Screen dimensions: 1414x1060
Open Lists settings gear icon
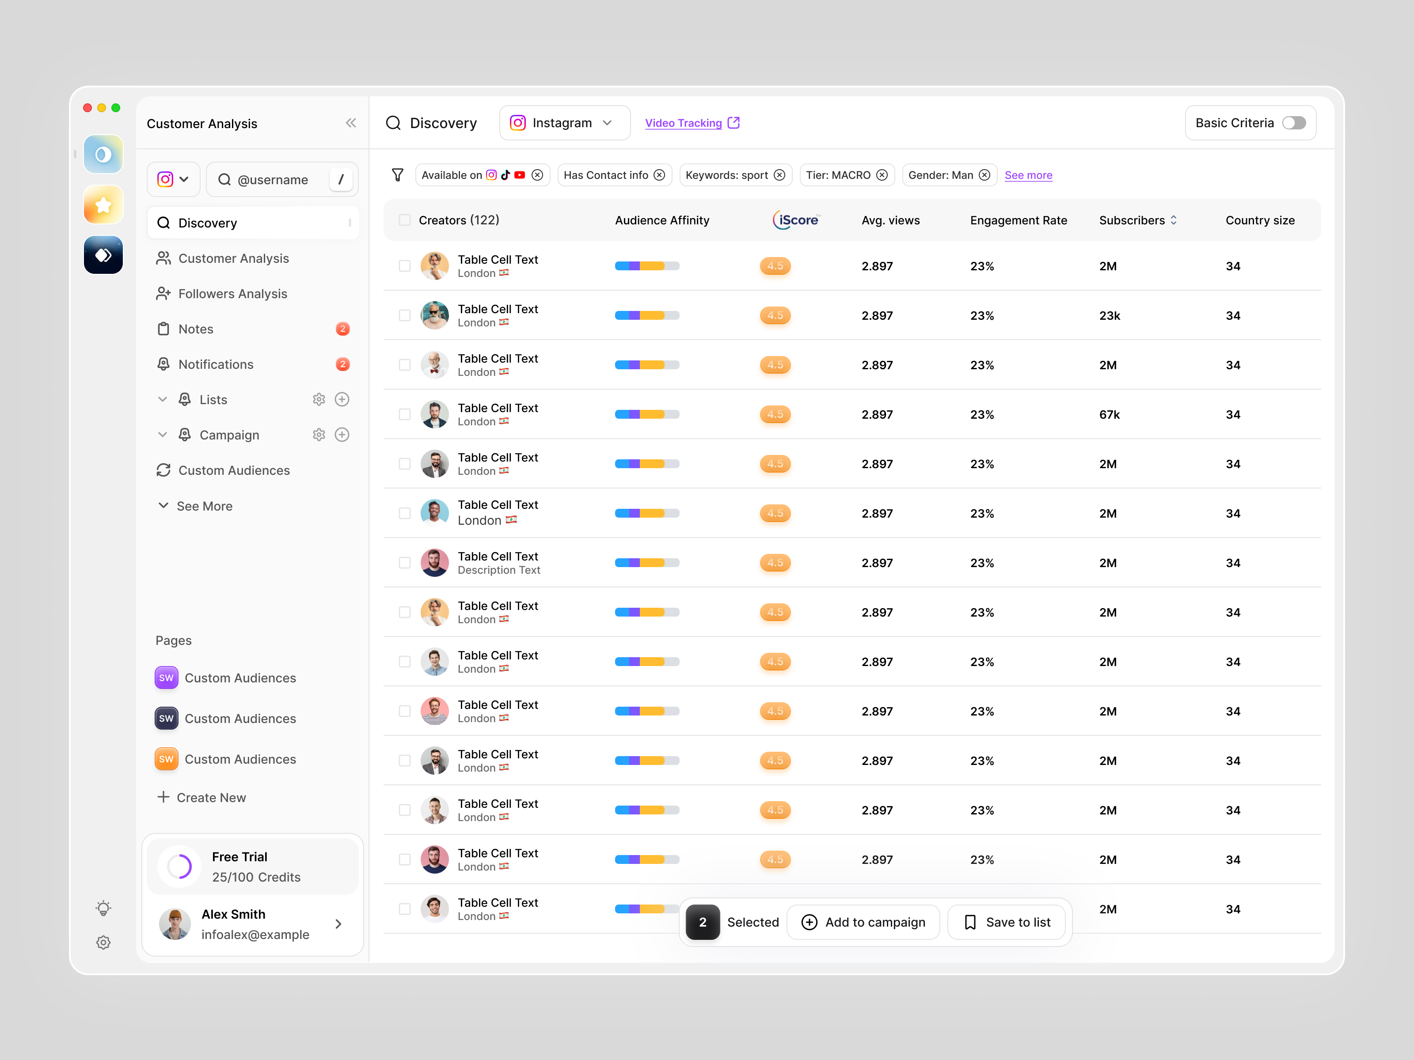(x=319, y=399)
